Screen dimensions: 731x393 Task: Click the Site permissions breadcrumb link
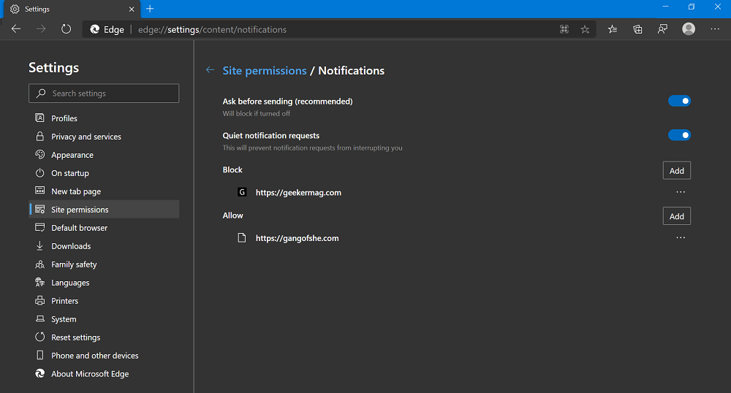(265, 70)
